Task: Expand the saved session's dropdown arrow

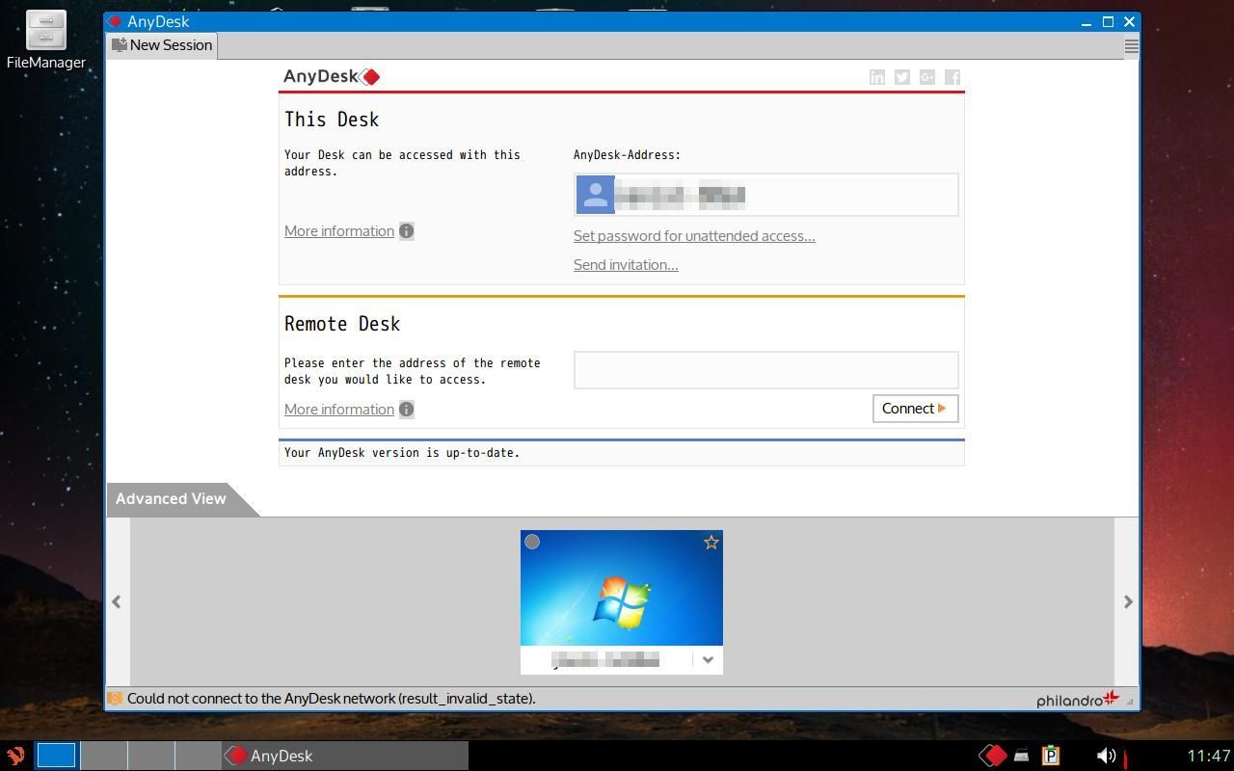Action: 708,659
